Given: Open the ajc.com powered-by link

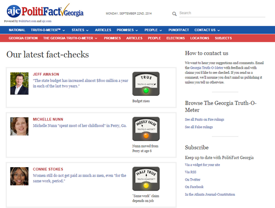Looking at the screenshot, I should tap(47, 21).
